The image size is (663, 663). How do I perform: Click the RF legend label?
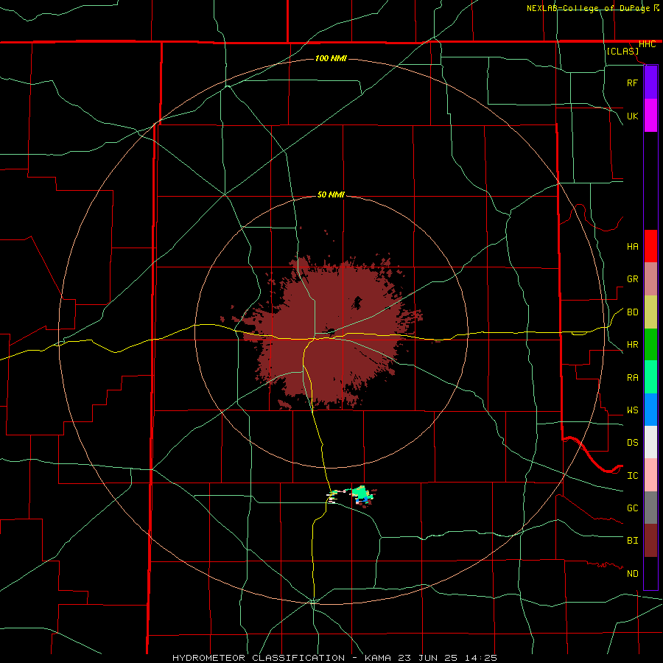[632, 83]
